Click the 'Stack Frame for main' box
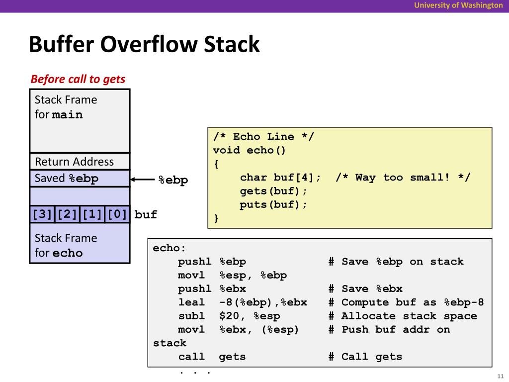The height and width of the screenshot is (382, 509). [x=80, y=121]
